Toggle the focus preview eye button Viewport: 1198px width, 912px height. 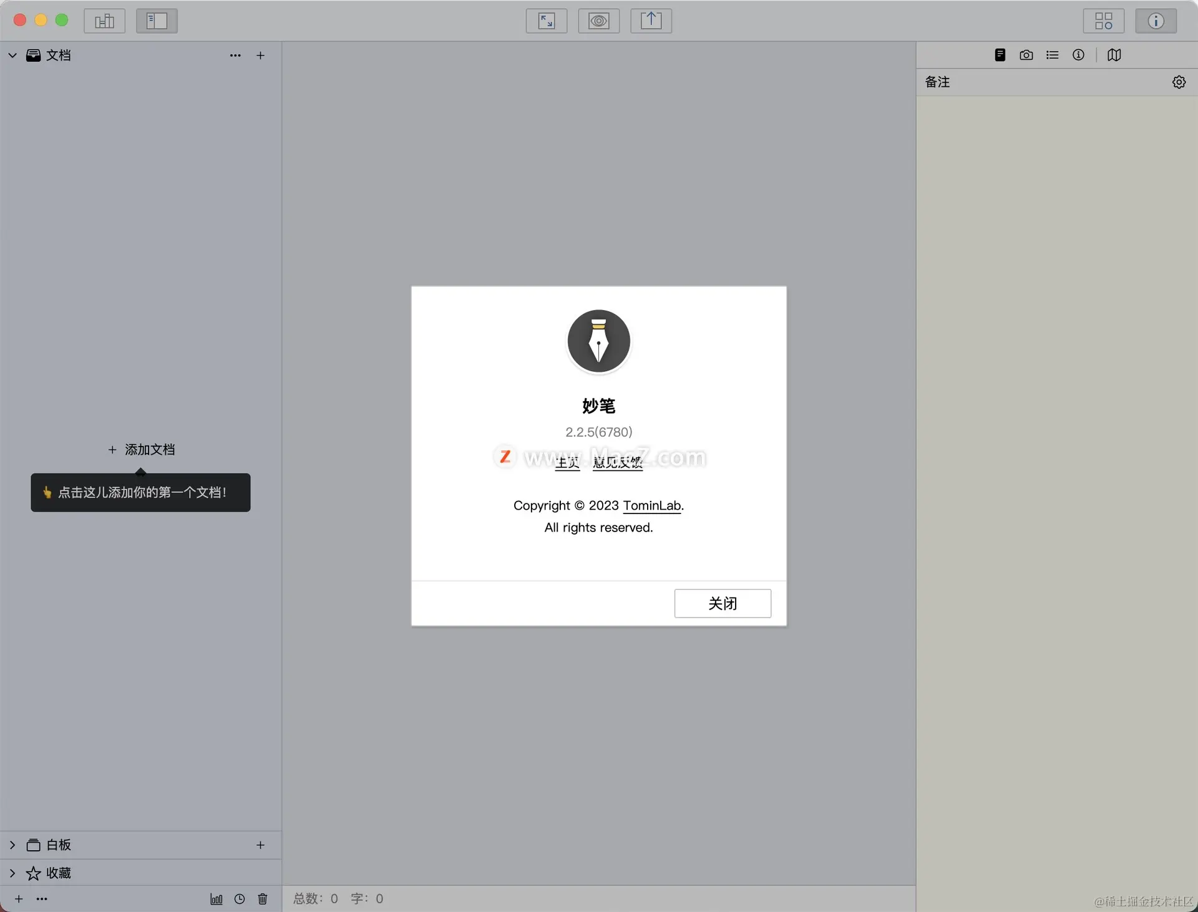tap(598, 21)
